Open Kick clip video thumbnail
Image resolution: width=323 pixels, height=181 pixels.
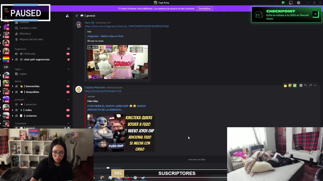click(x=118, y=62)
